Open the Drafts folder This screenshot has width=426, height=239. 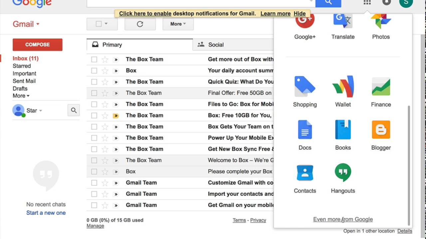(x=20, y=89)
